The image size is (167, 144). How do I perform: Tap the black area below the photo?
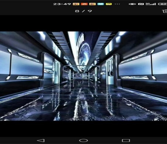tap(83, 129)
